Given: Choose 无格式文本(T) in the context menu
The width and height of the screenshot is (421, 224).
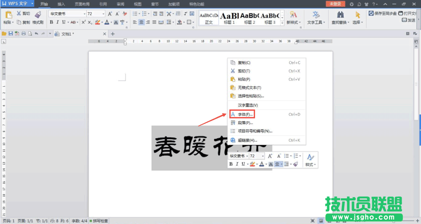Looking at the screenshot, I should (x=267, y=88).
